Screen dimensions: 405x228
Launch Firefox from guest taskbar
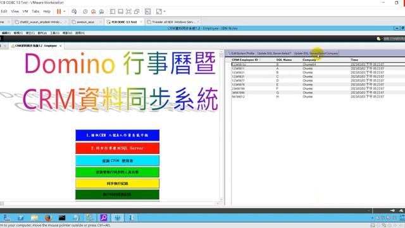[x=48, y=218]
